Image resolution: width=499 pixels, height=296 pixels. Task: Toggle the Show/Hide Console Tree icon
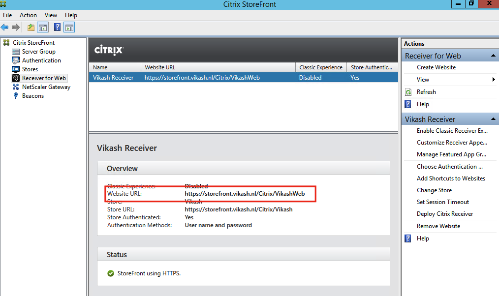pyautogui.click(x=43, y=28)
